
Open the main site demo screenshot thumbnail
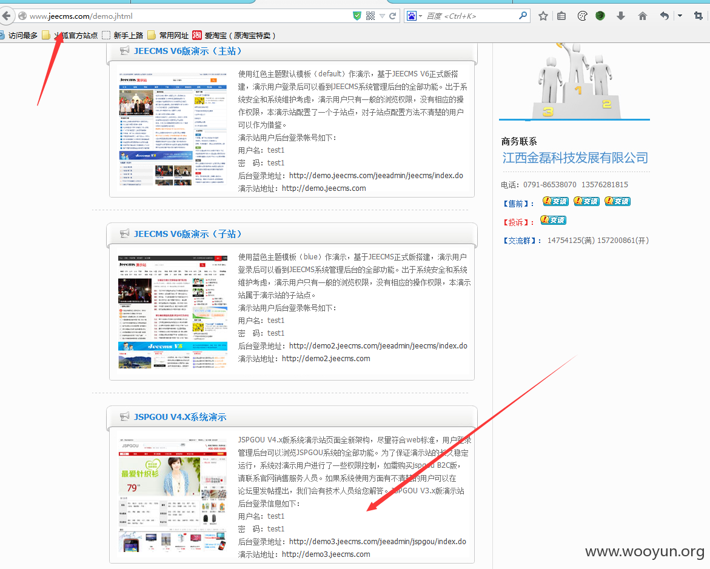point(173,129)
